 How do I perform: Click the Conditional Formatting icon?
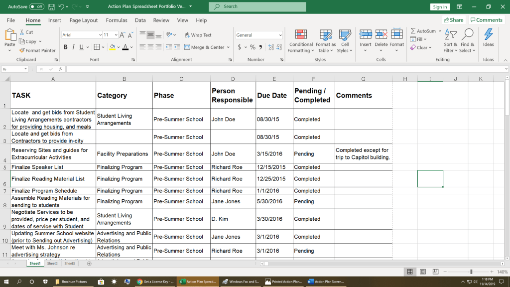[301, 35]
